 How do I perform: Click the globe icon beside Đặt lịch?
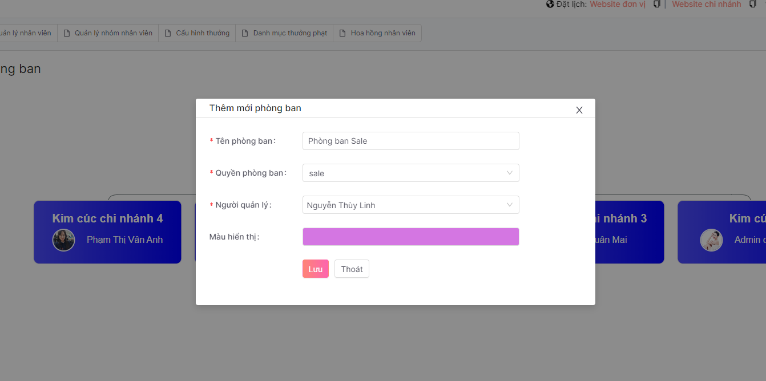(x=550, y=4)
